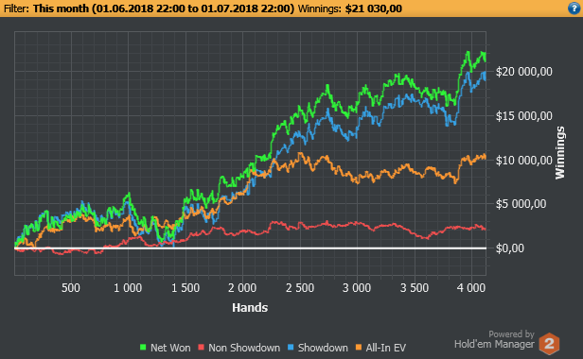The height and width of the screenshot is (359, 583).
Task: Click the blue Showdown legend swatch
Action: [291, 348]
